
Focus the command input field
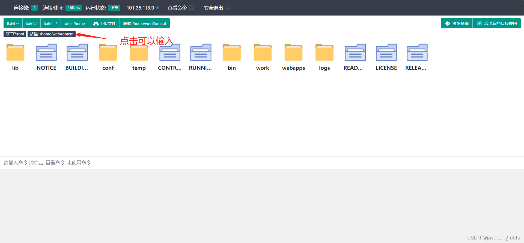(262, 163)
